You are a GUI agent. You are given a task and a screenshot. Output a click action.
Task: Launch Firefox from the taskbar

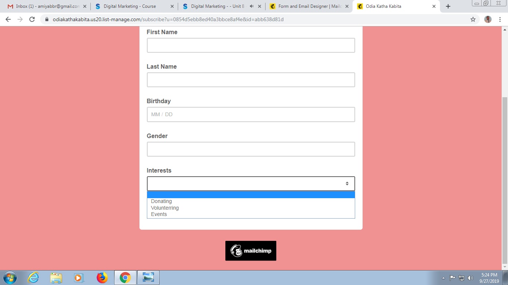click(102, 278)
